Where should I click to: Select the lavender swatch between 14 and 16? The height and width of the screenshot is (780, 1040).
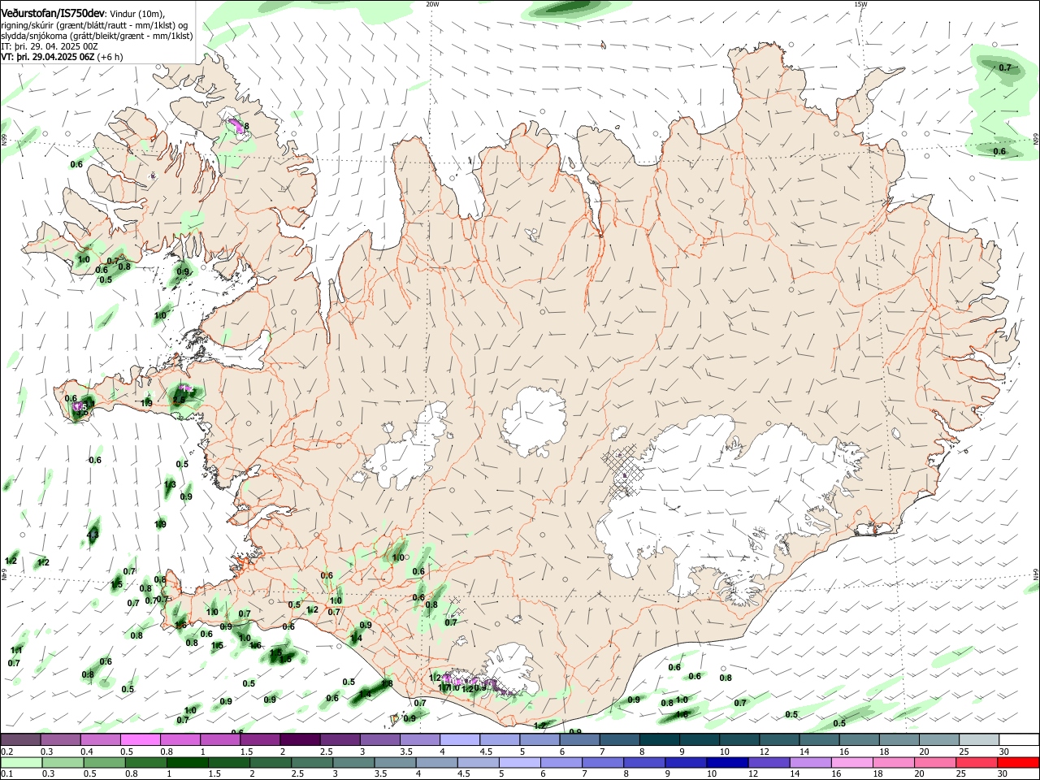tap(809, 763)
